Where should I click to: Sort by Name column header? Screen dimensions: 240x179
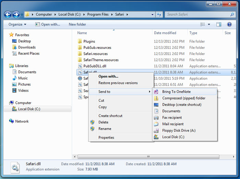click(82, 33)
